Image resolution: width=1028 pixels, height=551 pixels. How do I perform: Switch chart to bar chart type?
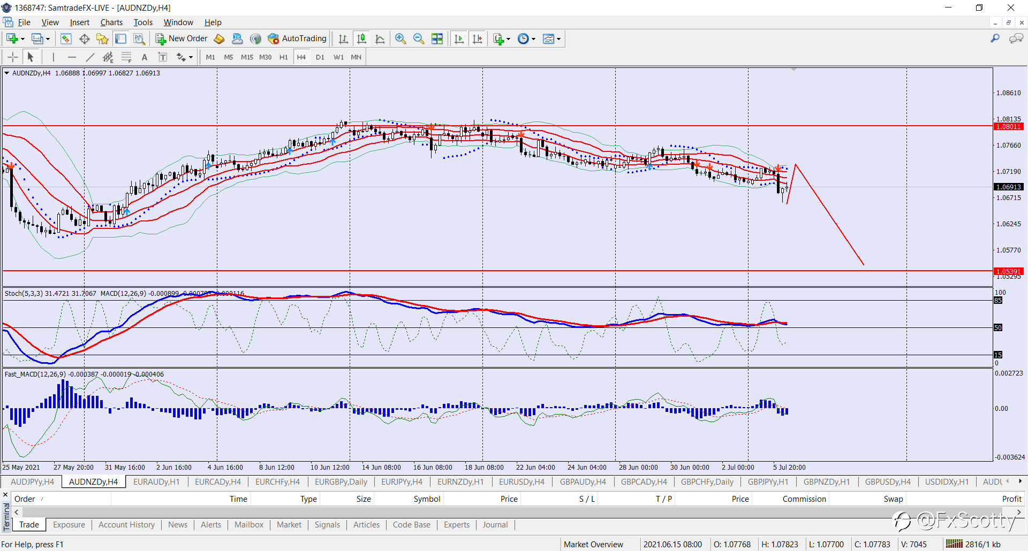pos(344,39)
